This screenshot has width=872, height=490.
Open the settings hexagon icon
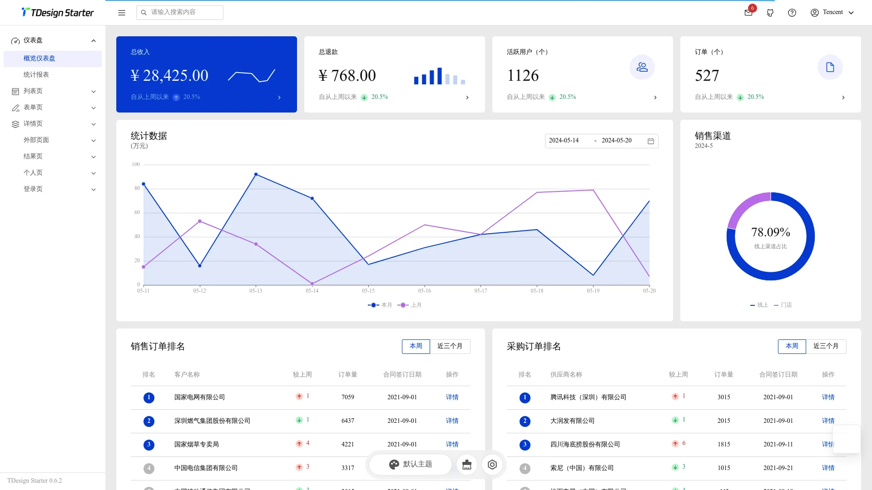coord(492,465)
